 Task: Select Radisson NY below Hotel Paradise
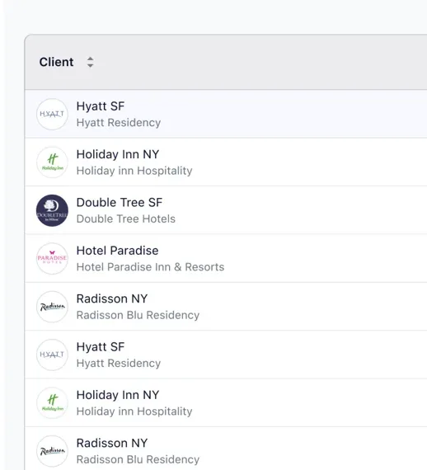[x=112, y=298]
